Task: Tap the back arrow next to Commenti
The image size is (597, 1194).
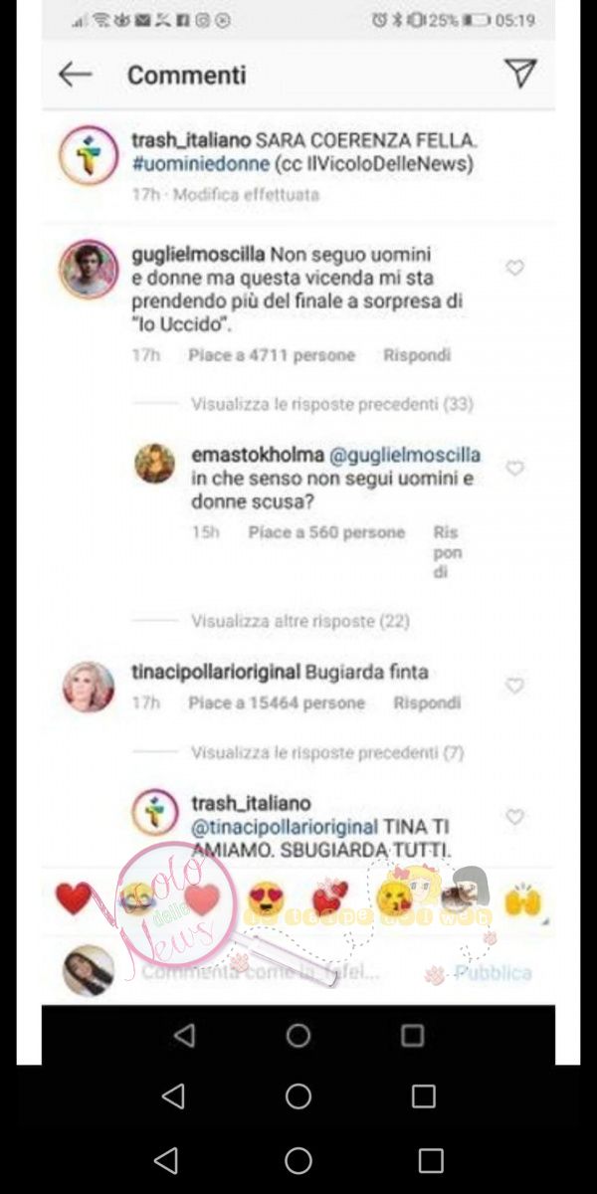Action: [75, 75]
